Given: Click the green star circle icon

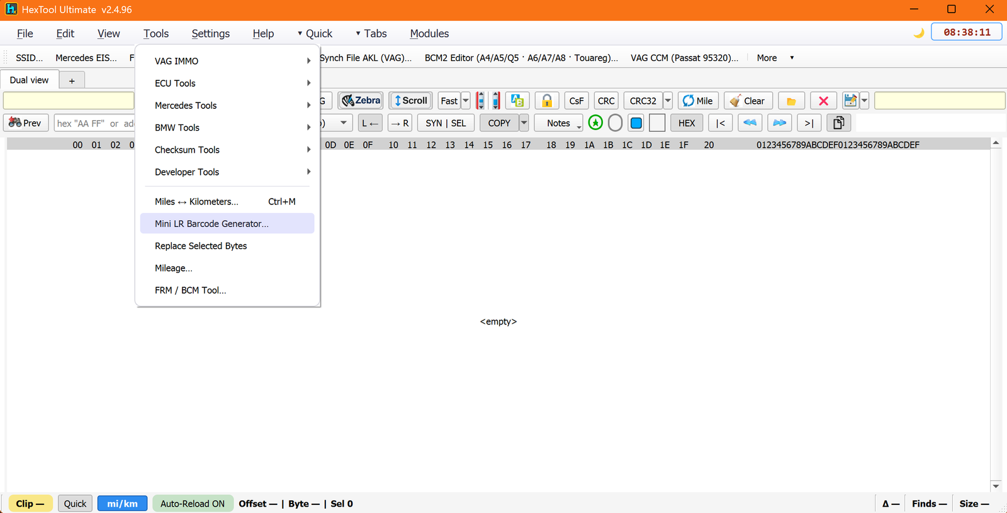Looking at the screenshot, I should click(595, 123).
